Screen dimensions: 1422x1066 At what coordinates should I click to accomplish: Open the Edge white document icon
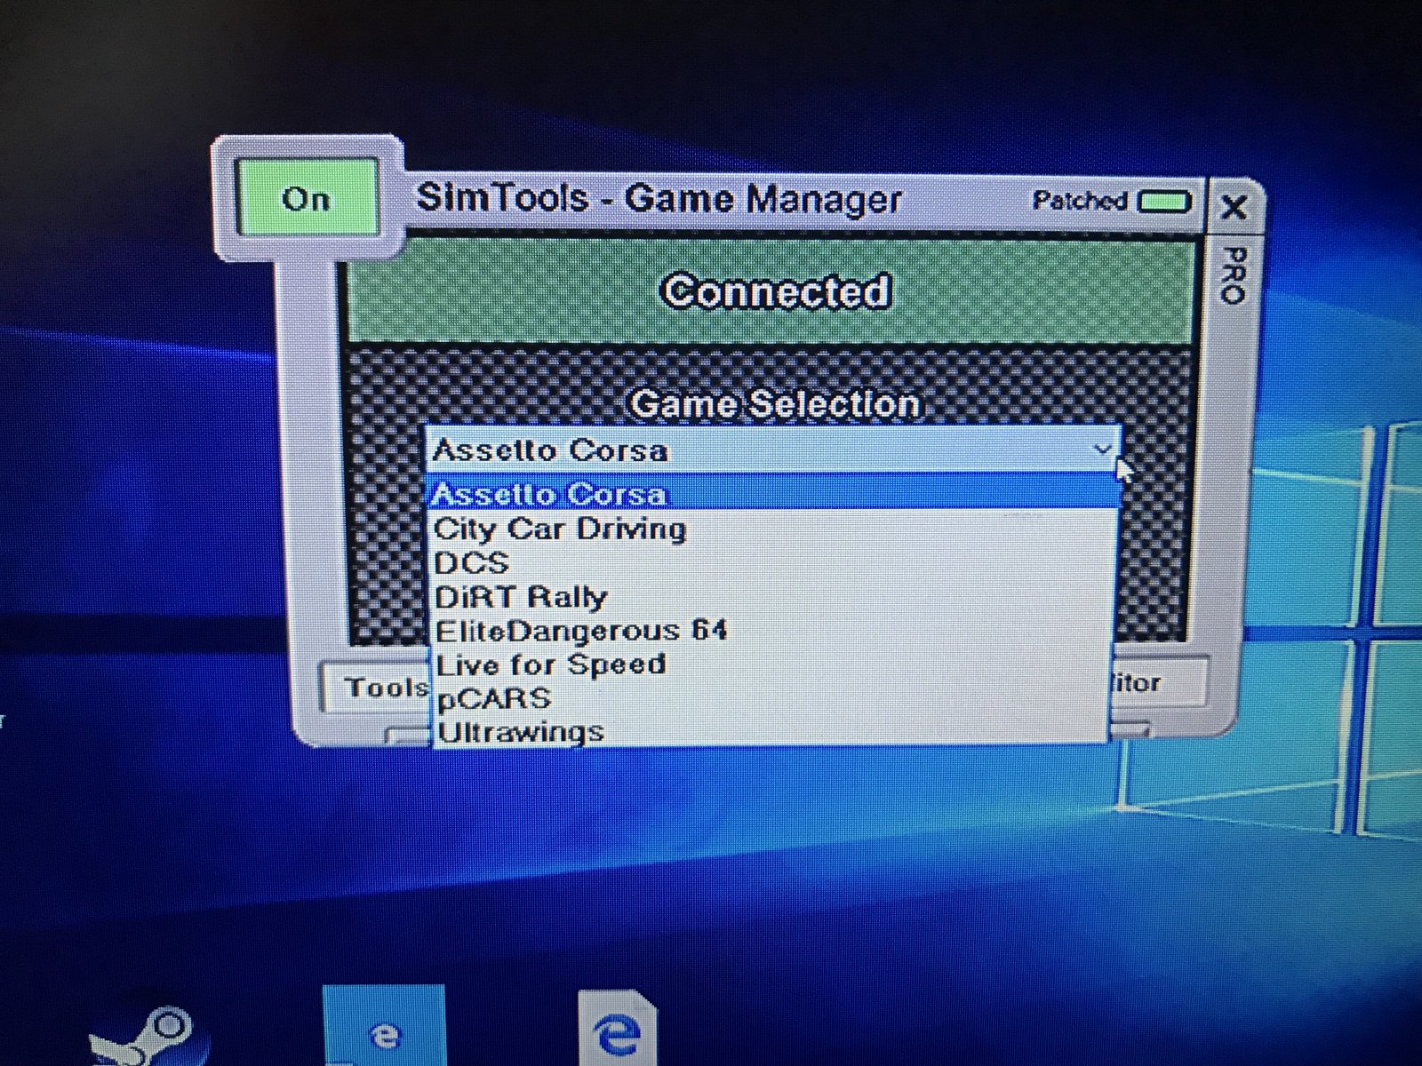[618, 1029]
